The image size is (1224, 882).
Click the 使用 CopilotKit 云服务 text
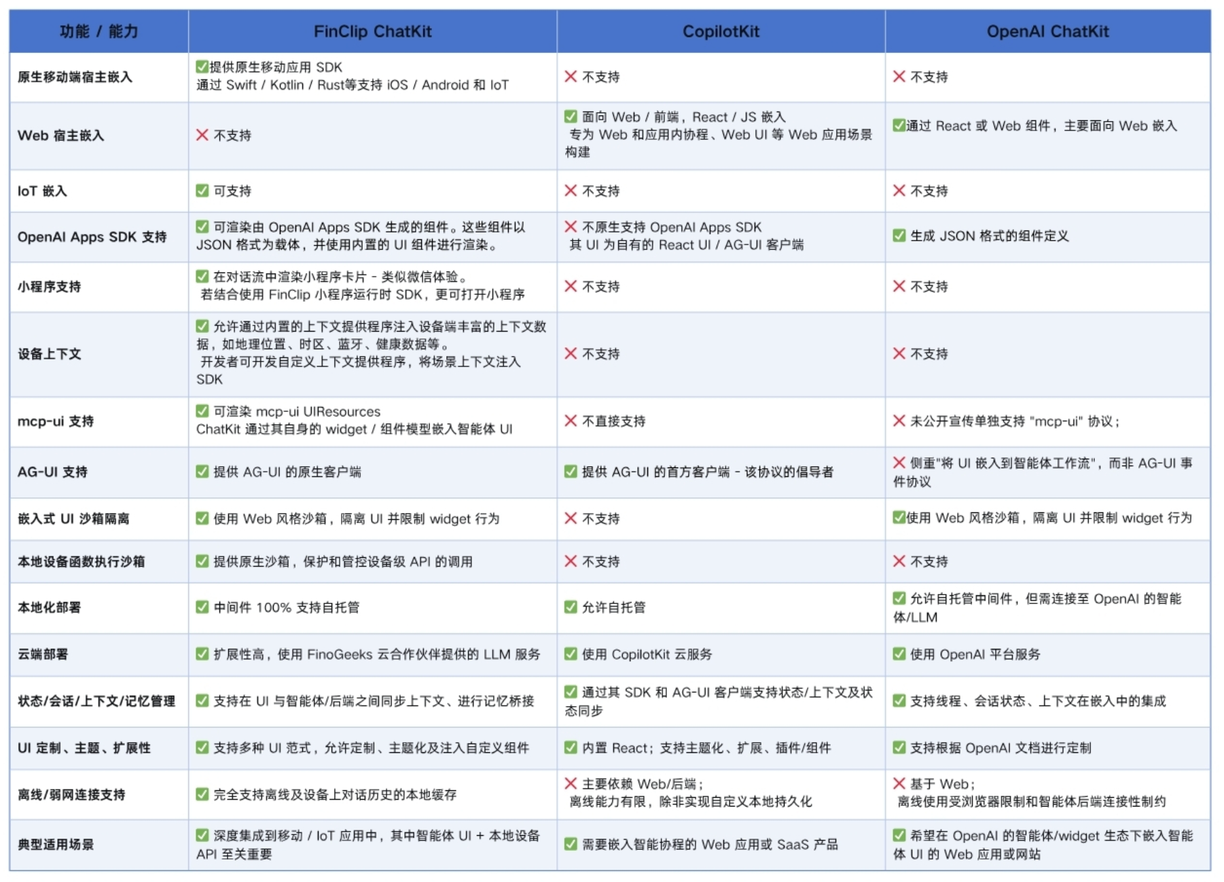click(647, 654)
